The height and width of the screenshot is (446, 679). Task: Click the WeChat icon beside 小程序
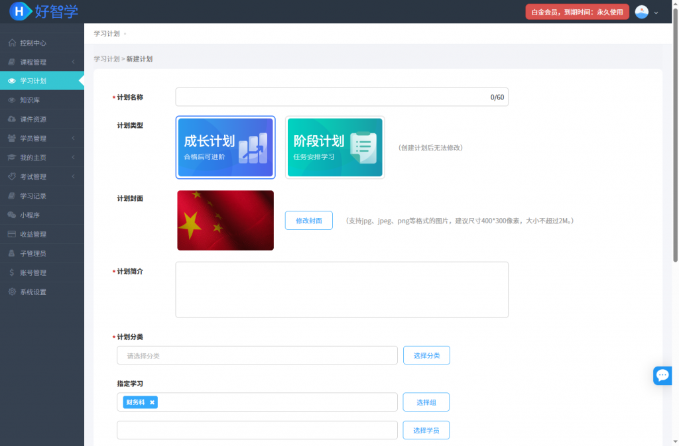click(12, 215)
